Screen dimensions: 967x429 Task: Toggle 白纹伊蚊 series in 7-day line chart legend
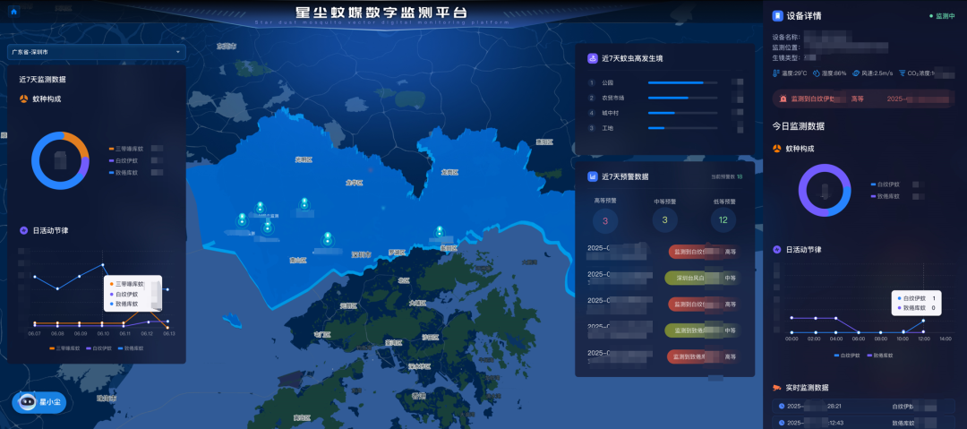point(98,348)
